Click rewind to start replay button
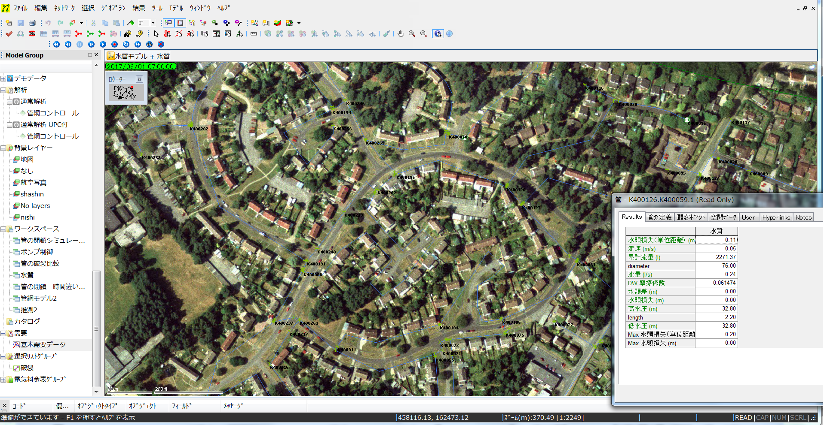The height and width of the screenshot is (425, 824). coord(56,44)
